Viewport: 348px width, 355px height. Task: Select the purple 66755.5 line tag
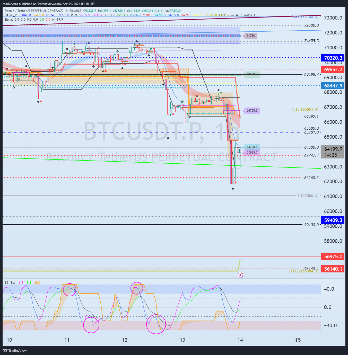(x=252, y=111)
